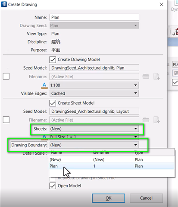Select the (New) row in boundary list
Image resolution: width=178 pixels, height=207 pixels.
[112, 159]
